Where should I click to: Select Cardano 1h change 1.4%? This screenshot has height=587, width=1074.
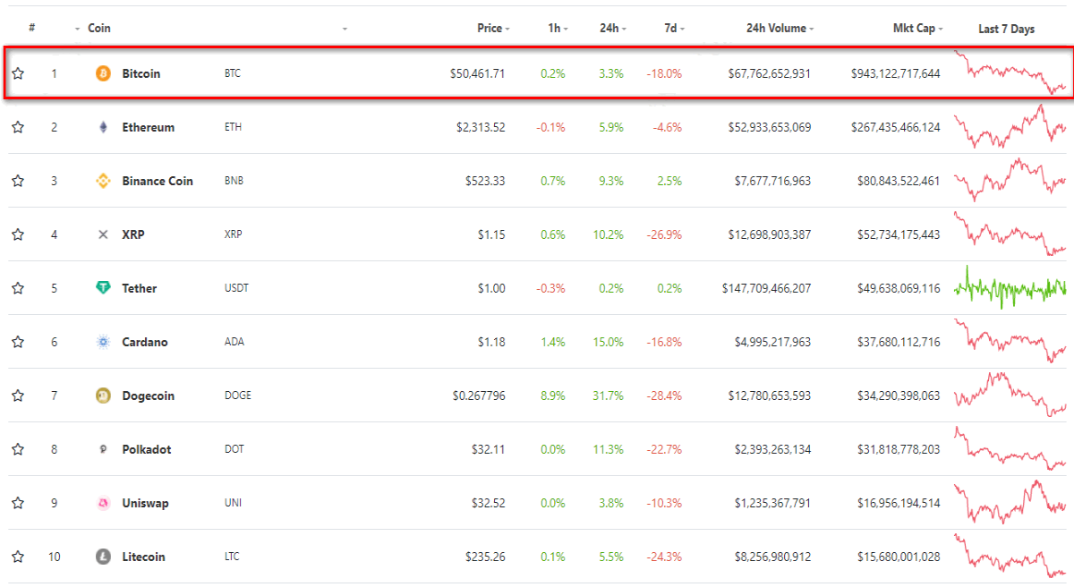click(554, 342)
